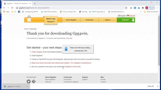Click the blue download extension icon
This screenshot has width=161, height=90.
click(135, 8)
